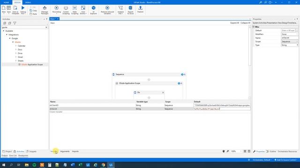Click add-activity plus below Sequence header
Image resolution: width=300 pixels, height=168 pixels.
pyautogui.click(x=149, y=80)
